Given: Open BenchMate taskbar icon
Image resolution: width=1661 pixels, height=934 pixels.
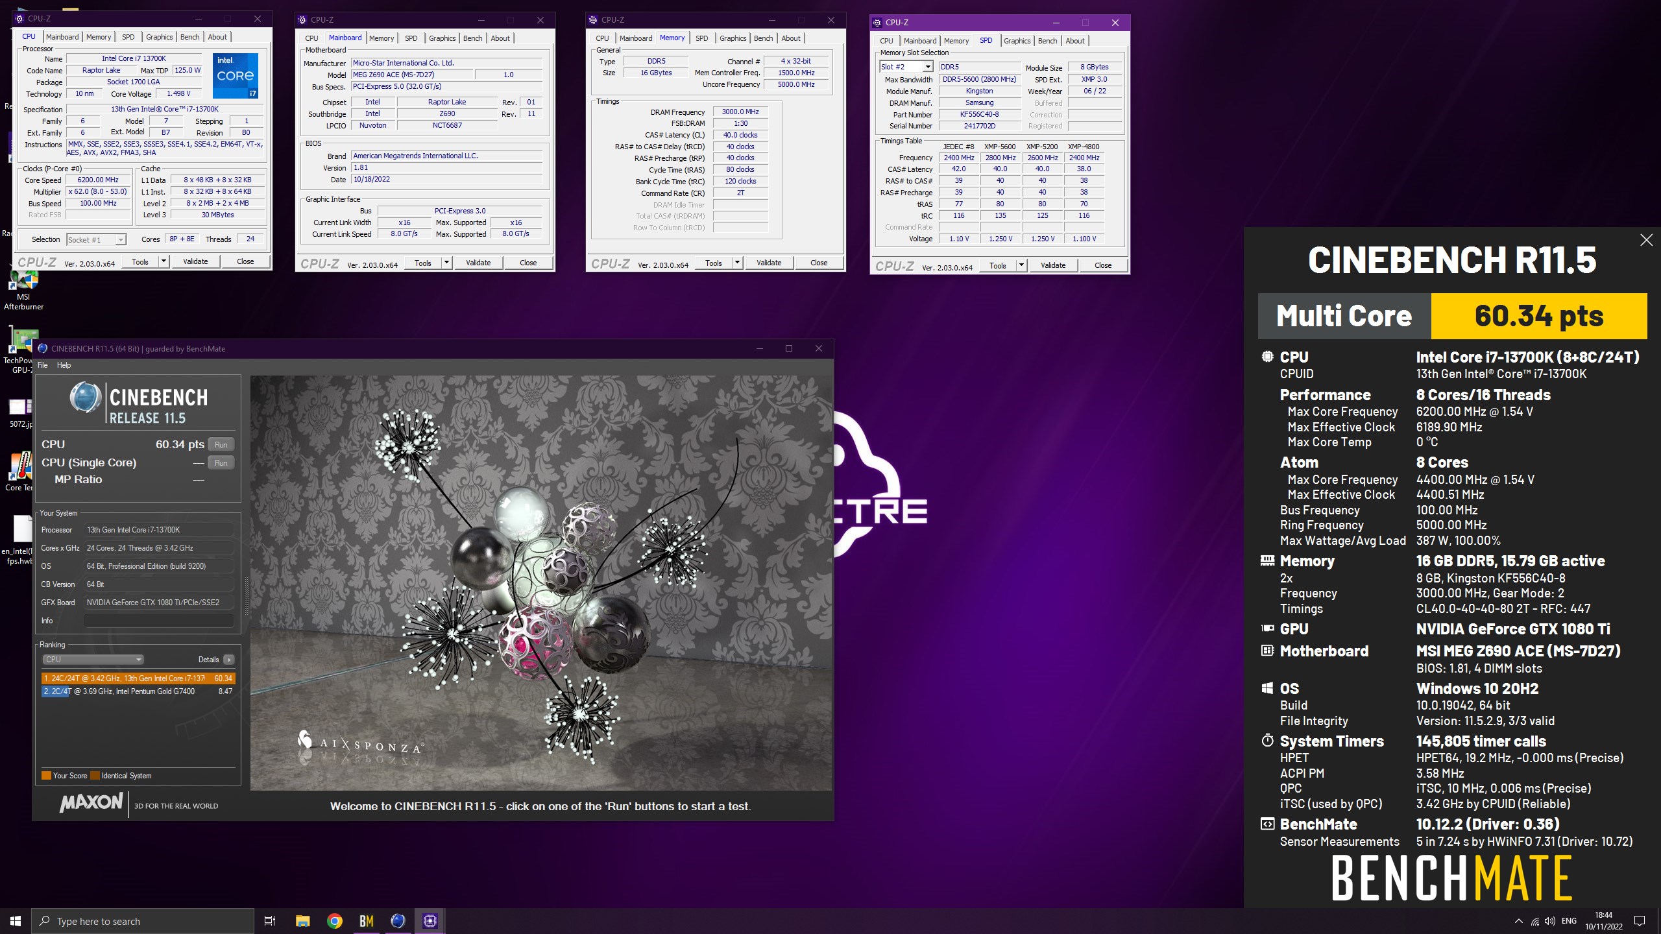Looking at the screenshot, I should (366, 921).
